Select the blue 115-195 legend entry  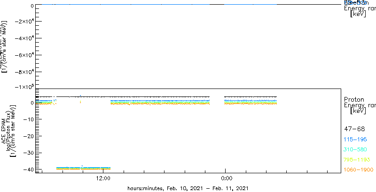point(355,140)
